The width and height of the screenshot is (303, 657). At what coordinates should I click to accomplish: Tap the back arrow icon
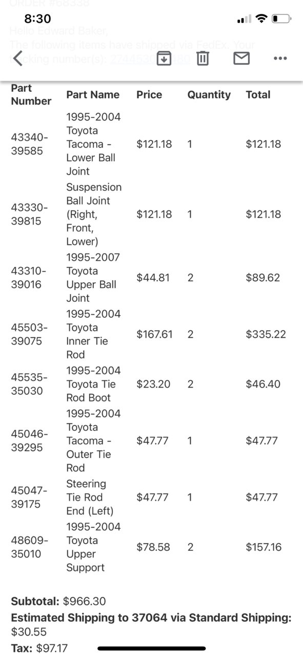click(x=17, y=59)
